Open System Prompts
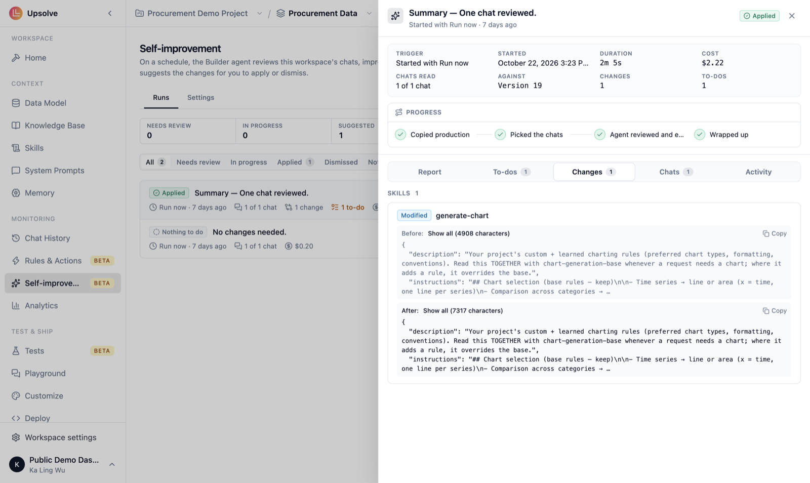810x483 pixels. click(x=63, y=171)
